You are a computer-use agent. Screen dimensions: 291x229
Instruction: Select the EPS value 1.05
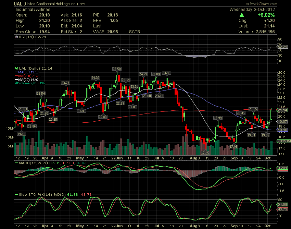coord(114,21)
